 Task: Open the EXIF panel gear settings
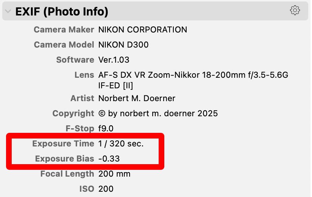[295, 10]
